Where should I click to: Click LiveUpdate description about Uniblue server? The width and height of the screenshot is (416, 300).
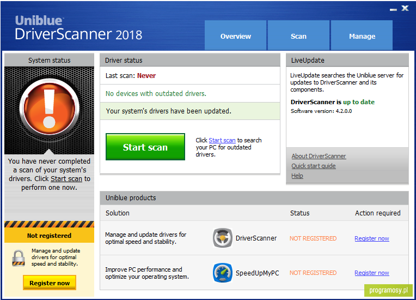(347, 82)
